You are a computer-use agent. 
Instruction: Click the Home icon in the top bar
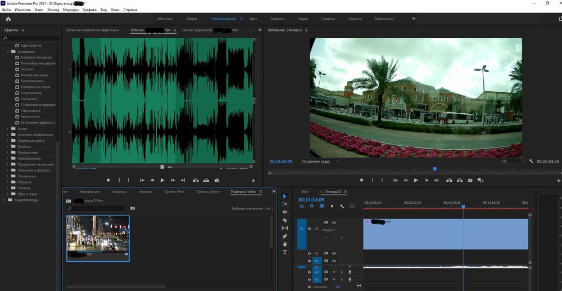click(8, 19)
